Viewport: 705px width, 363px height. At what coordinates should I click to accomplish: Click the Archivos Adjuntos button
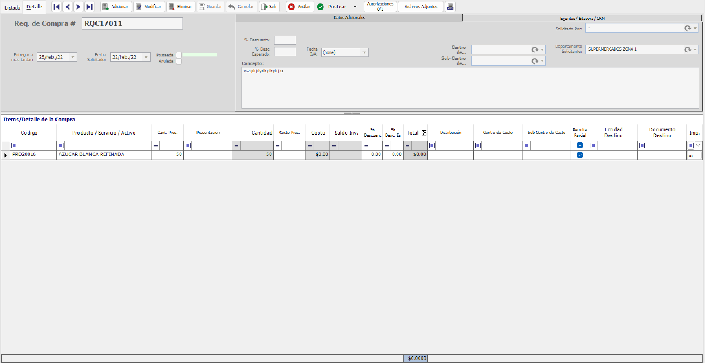point(420,7)
